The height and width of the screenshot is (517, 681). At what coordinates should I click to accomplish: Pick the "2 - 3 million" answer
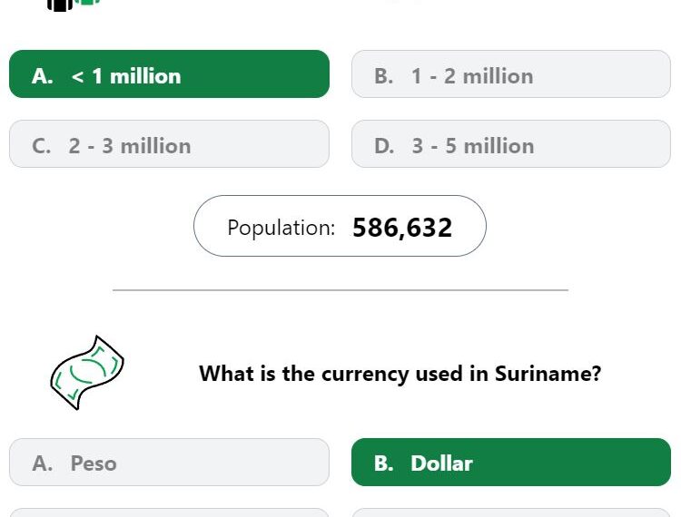click(169, 143)
